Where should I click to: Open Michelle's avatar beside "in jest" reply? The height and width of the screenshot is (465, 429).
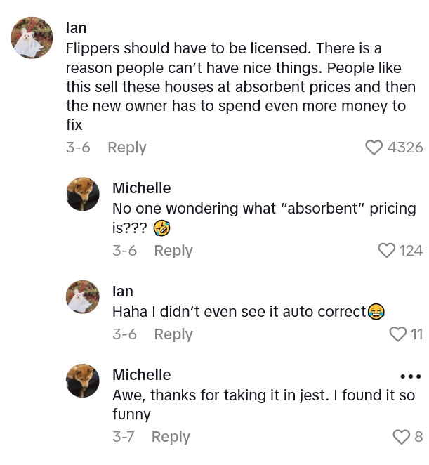click(x=83, y=381)
